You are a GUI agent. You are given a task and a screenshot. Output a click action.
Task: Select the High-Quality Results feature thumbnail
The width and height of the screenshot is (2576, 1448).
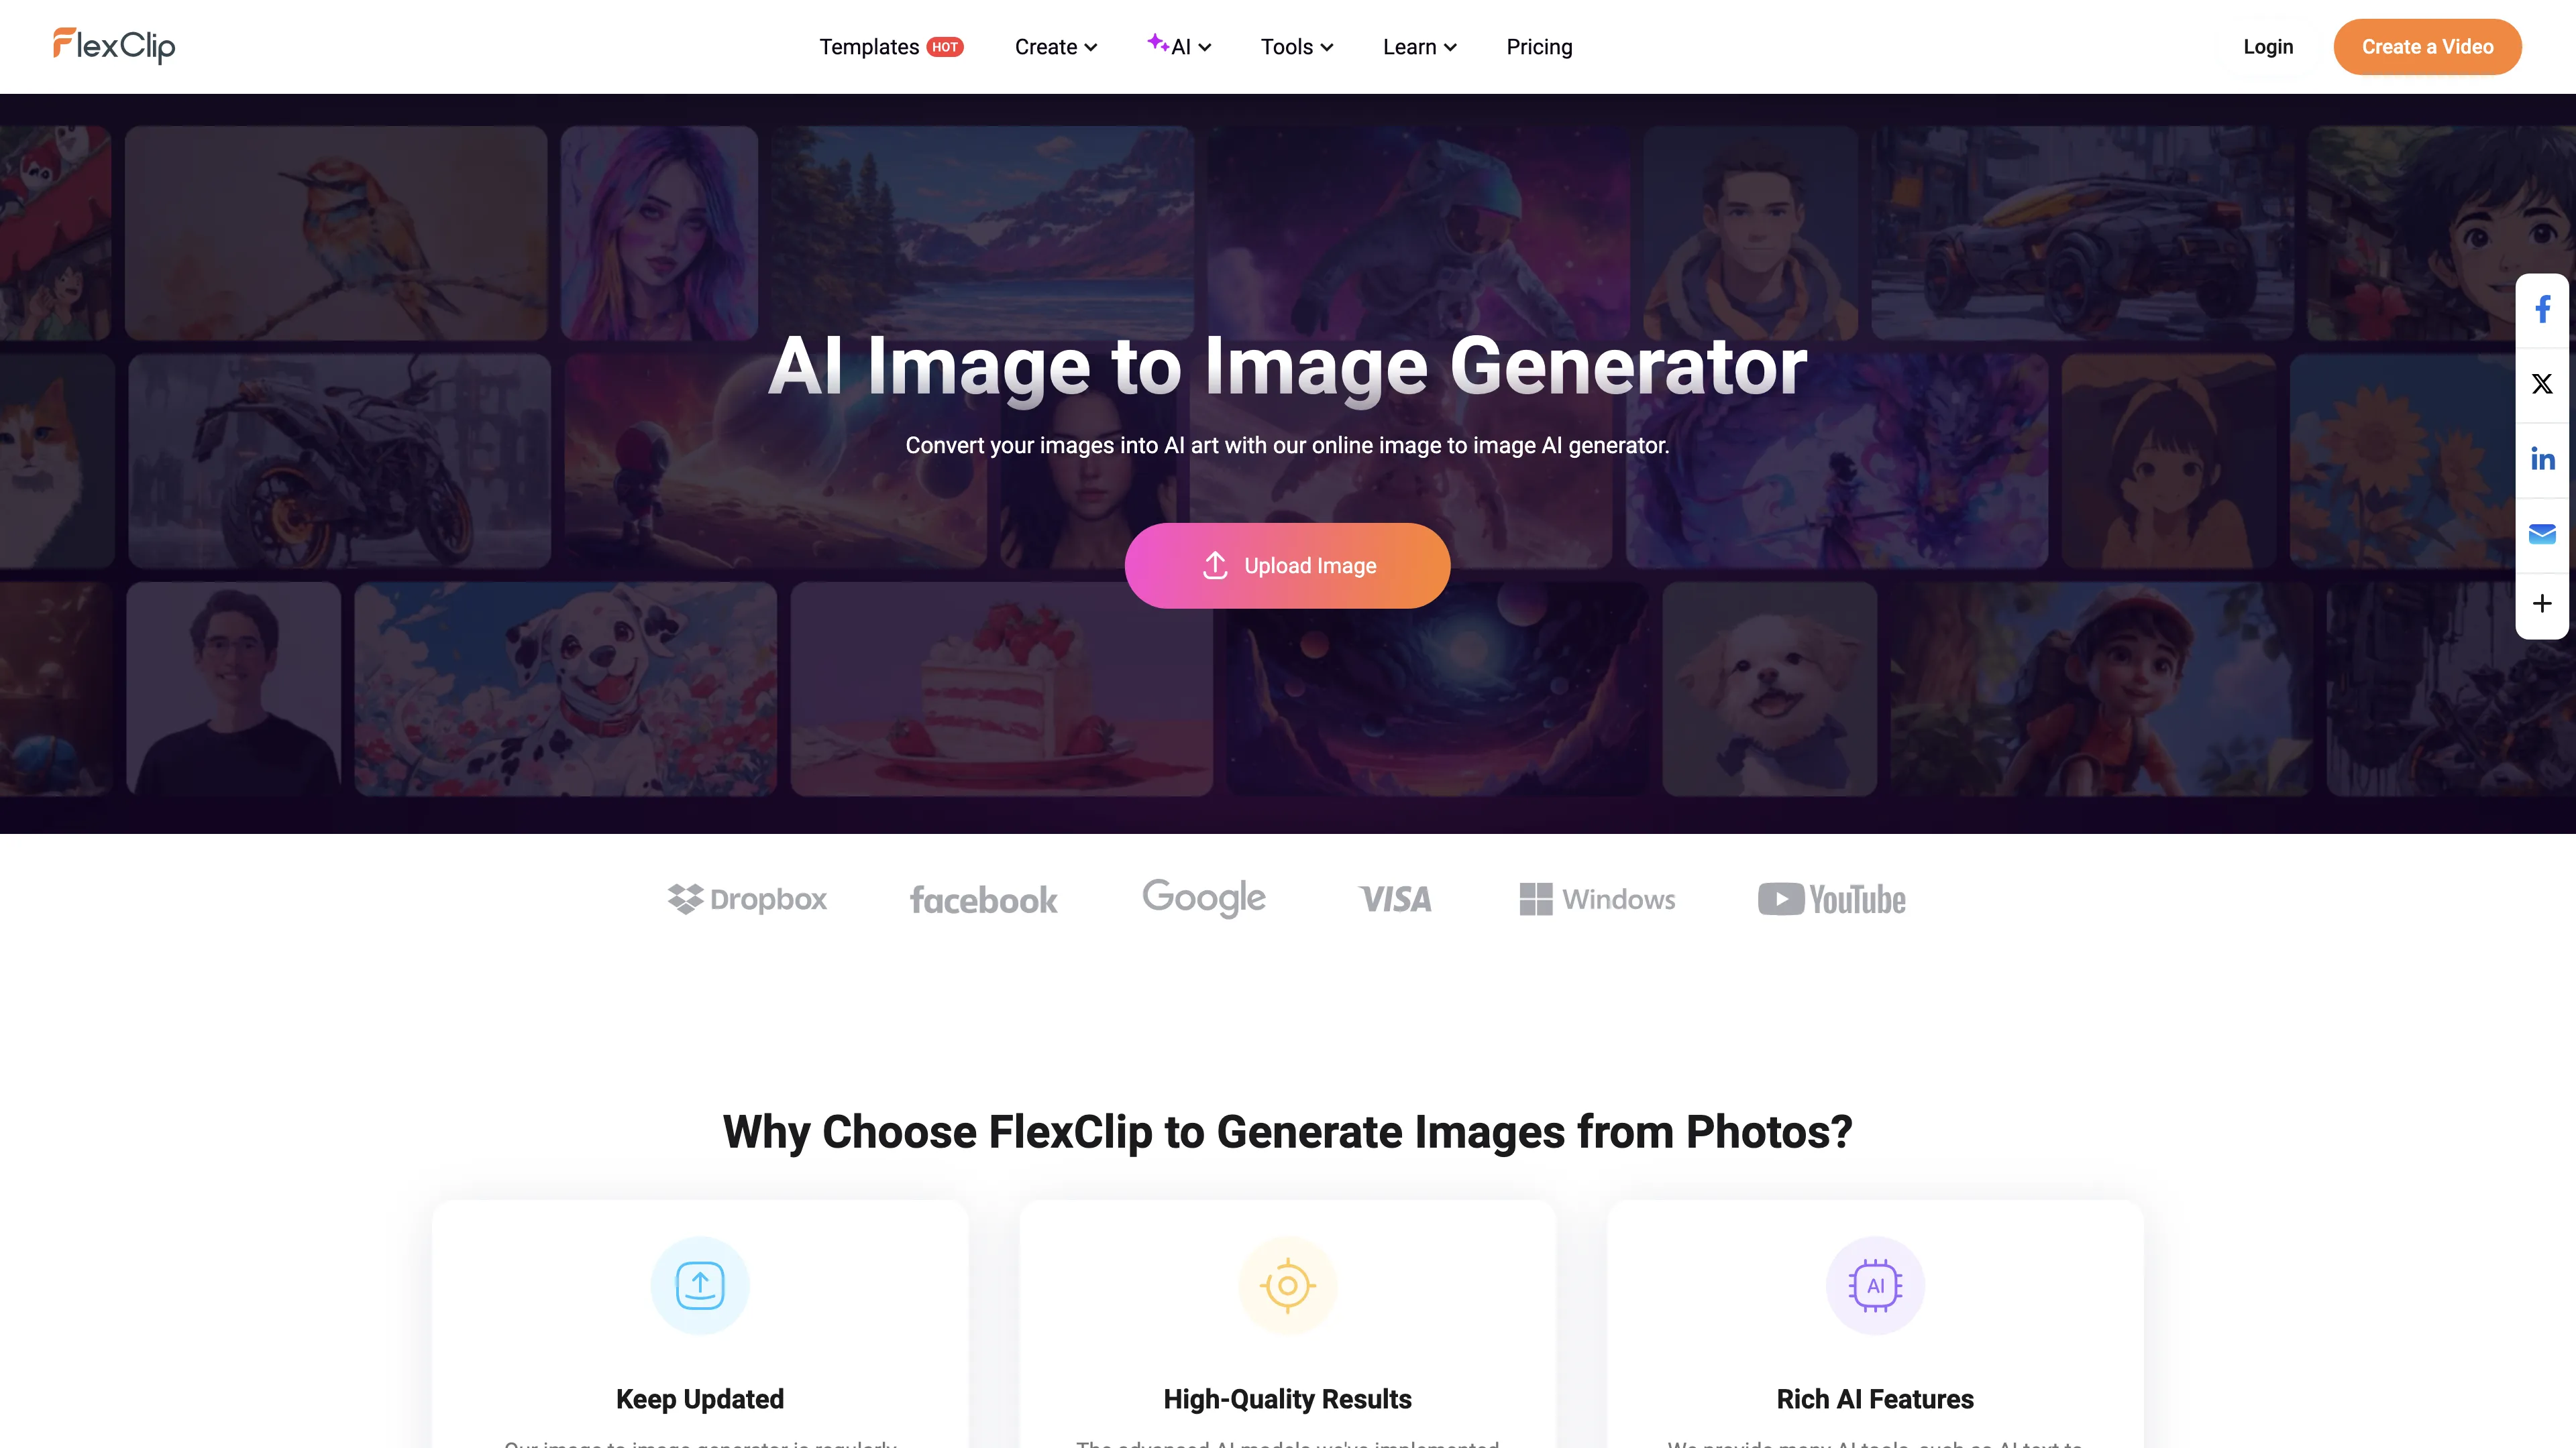[1286, 1285]
